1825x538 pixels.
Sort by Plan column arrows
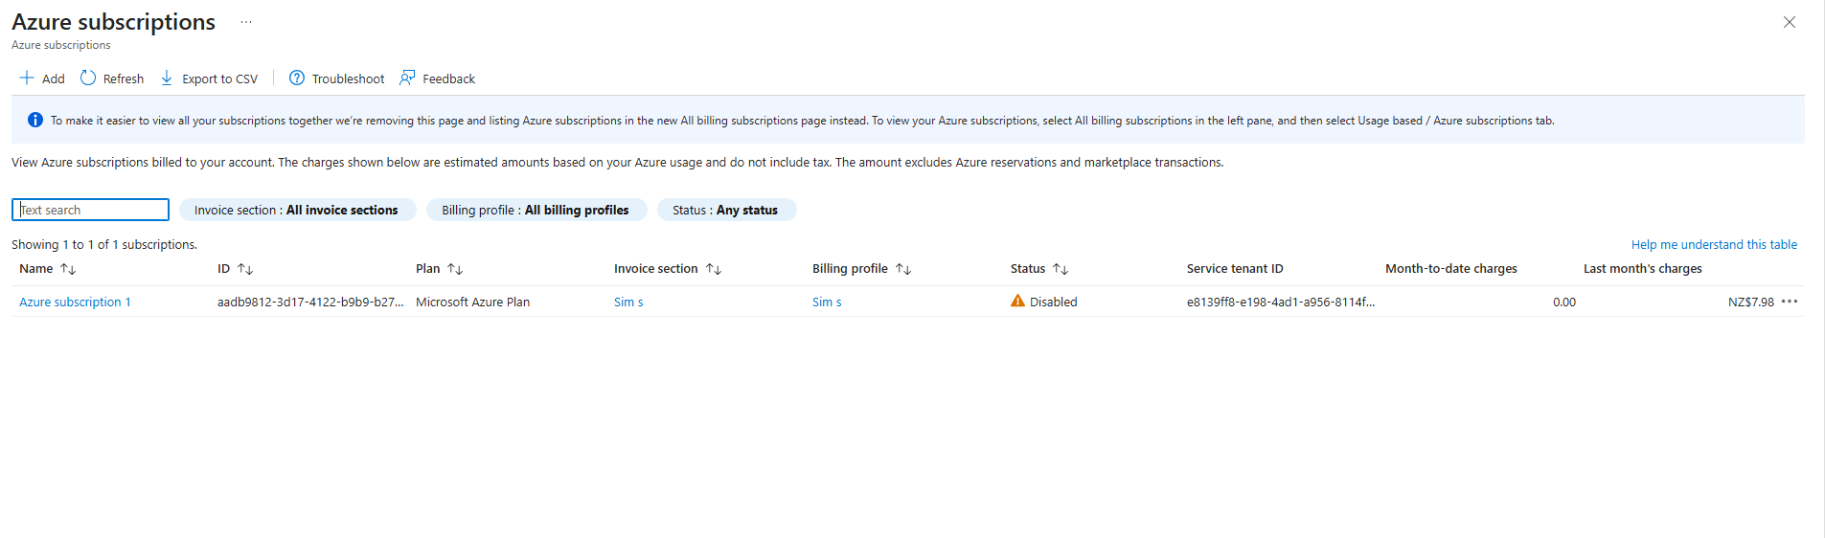(455, 269)
